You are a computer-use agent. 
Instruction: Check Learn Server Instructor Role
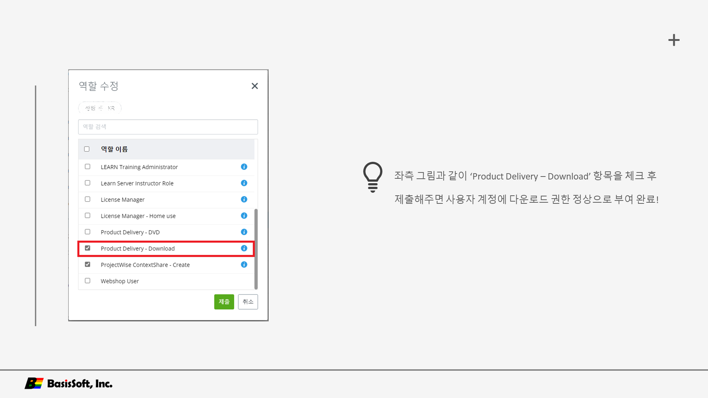pos(87,183)
